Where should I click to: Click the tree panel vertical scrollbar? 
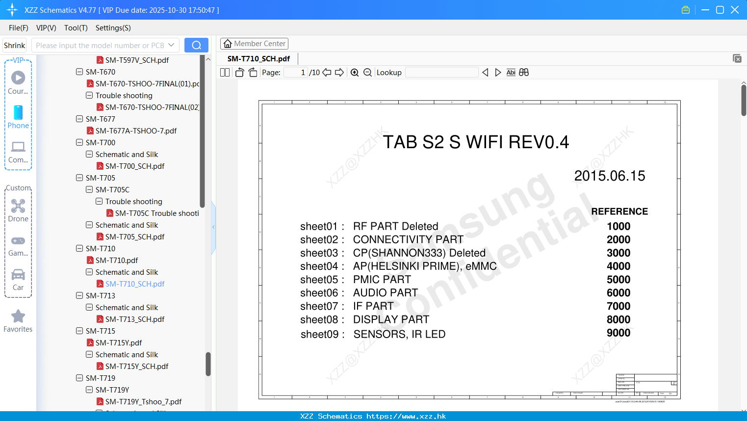tap(208, 364)
